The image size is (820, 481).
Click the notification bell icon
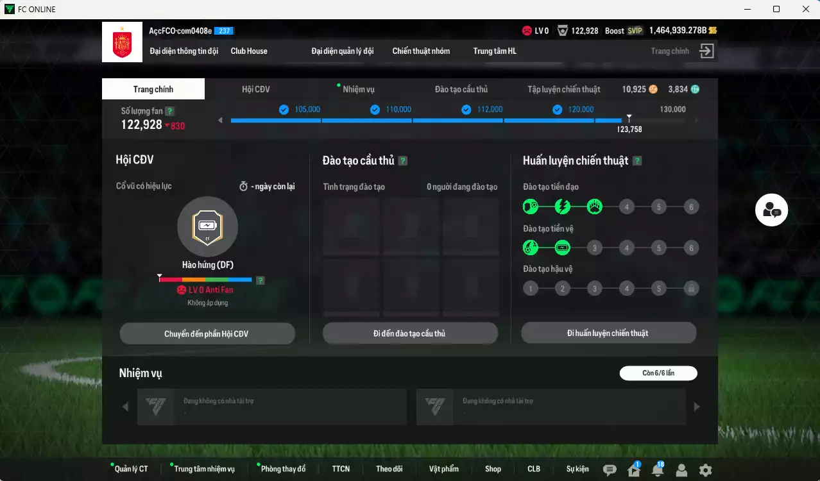657,470
